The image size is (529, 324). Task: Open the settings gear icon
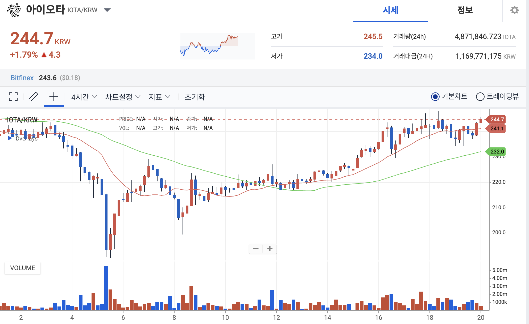tap(514, 10)
